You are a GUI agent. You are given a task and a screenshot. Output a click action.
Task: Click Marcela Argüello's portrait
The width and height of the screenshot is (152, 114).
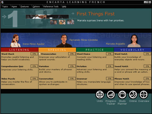tap(134, 41)
